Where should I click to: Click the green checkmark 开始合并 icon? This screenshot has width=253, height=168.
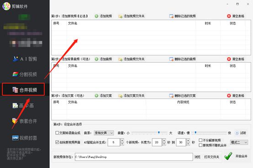click(x=228, y=156)
